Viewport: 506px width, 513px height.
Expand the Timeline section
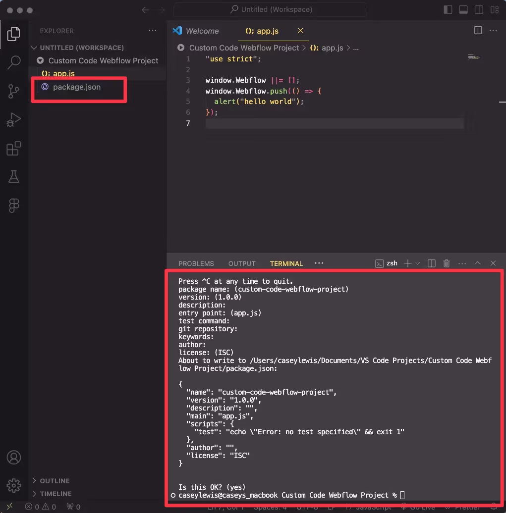click(x=56, y=494)
